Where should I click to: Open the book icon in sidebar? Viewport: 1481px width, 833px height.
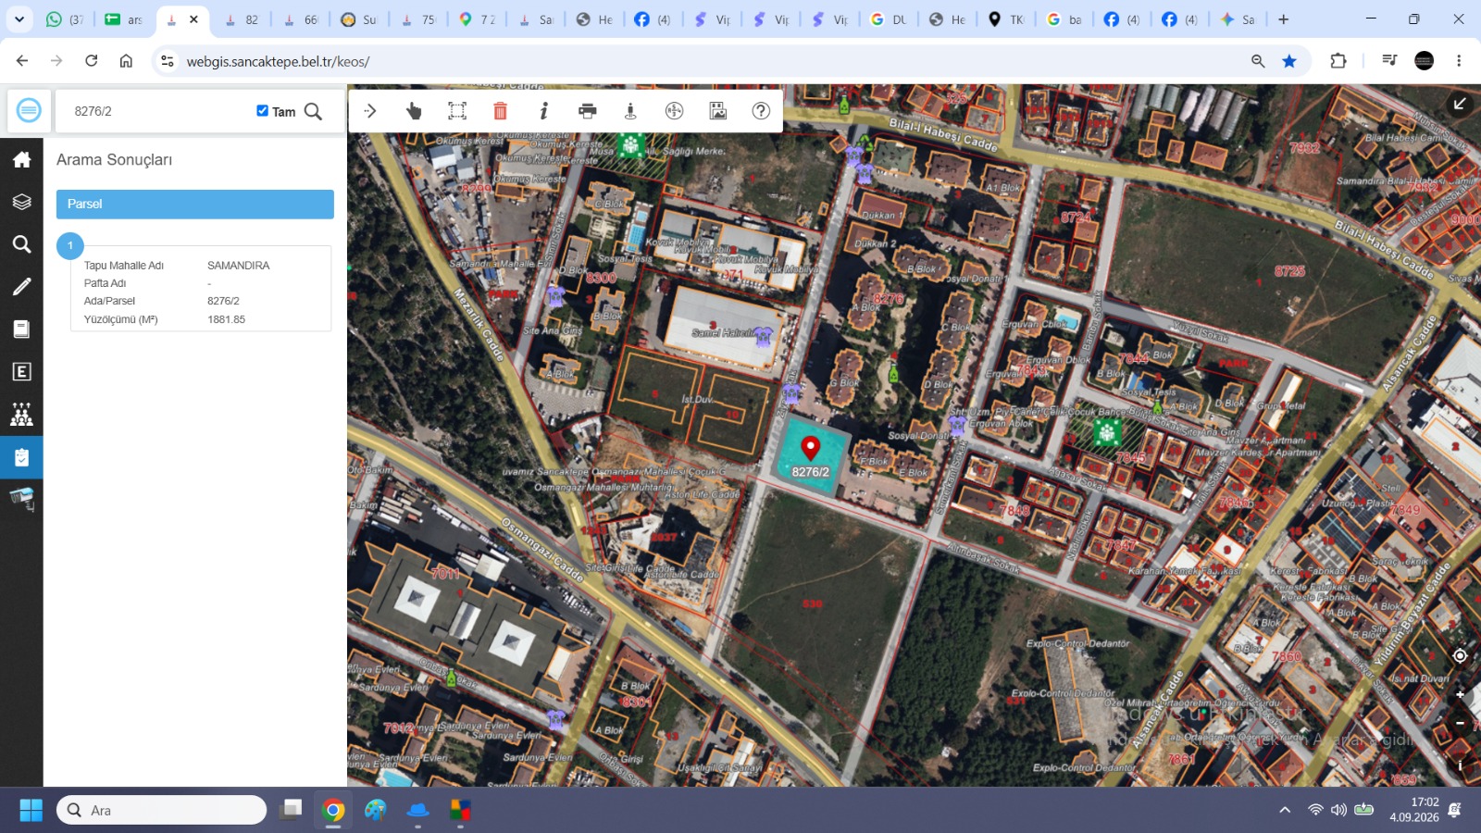click(21, 329)
